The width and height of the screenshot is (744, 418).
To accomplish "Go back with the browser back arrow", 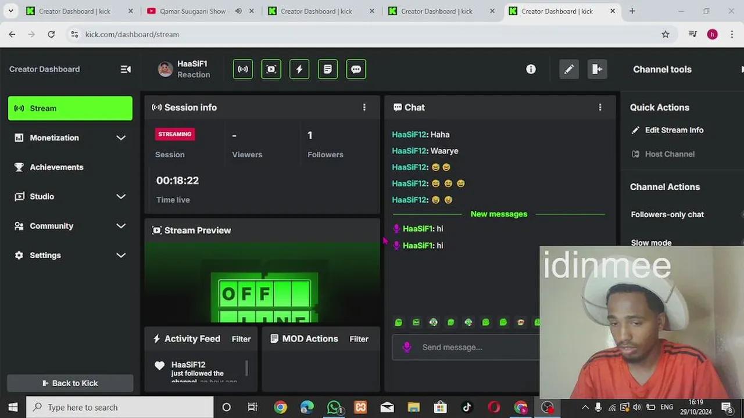I will pyautogui.click(x=12, y=34).
